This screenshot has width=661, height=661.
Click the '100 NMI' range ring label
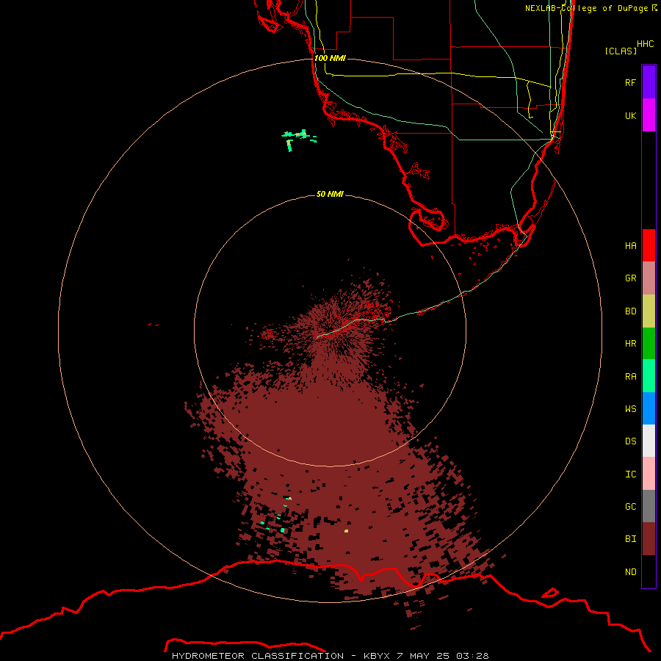click(x=330, y=58)
